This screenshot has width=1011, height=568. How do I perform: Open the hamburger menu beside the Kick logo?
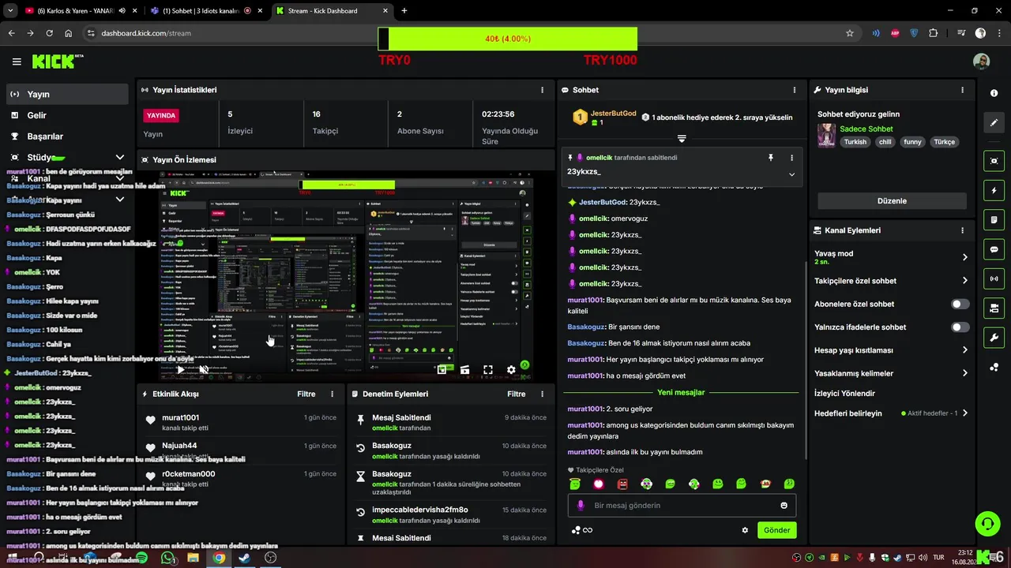17,62
